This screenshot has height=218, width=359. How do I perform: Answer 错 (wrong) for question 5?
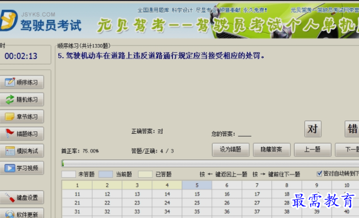[x=352, y=129]
